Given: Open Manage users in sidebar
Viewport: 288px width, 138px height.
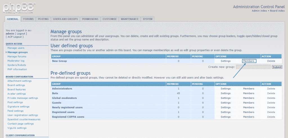Looking at the screenshot, I should (x=16, y=48).
